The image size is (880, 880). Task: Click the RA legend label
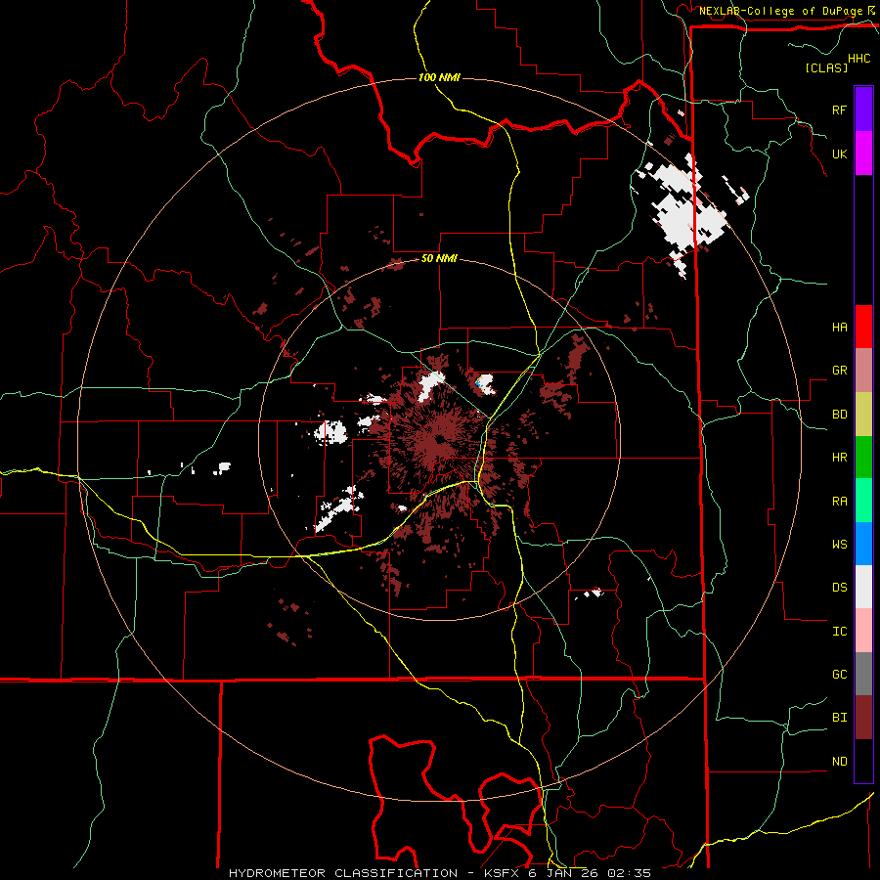(839, 502)
